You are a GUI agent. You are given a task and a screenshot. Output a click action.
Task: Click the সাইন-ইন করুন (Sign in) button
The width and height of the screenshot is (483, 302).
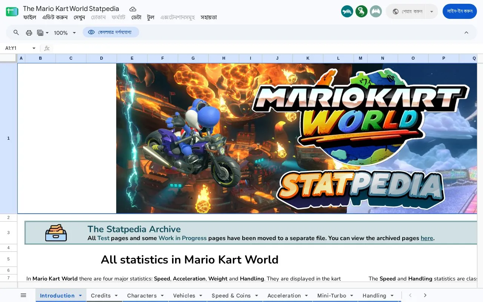[460, 11]
